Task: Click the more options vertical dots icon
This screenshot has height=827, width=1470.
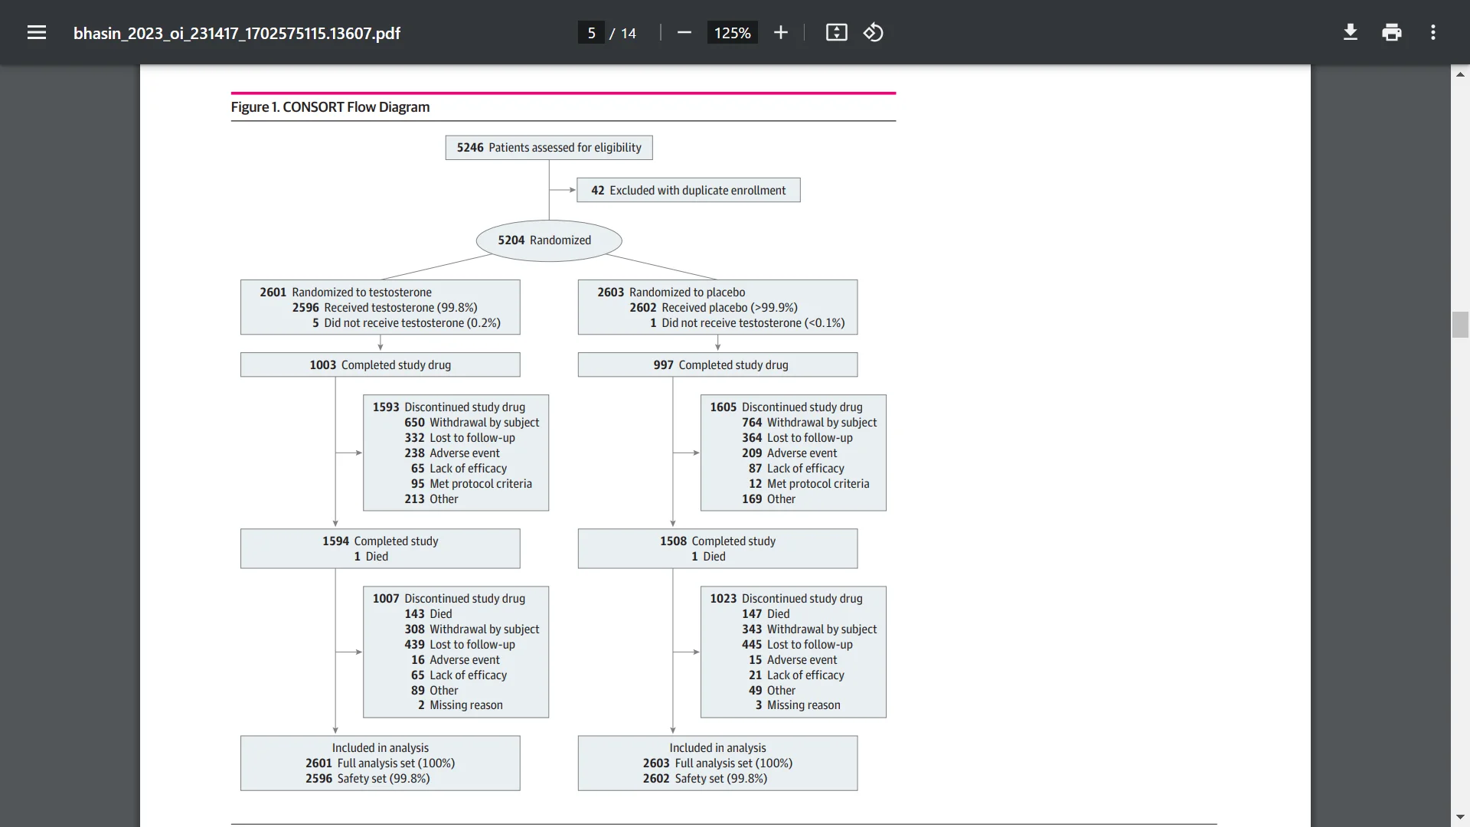Action: click(x=1434, y=32)
